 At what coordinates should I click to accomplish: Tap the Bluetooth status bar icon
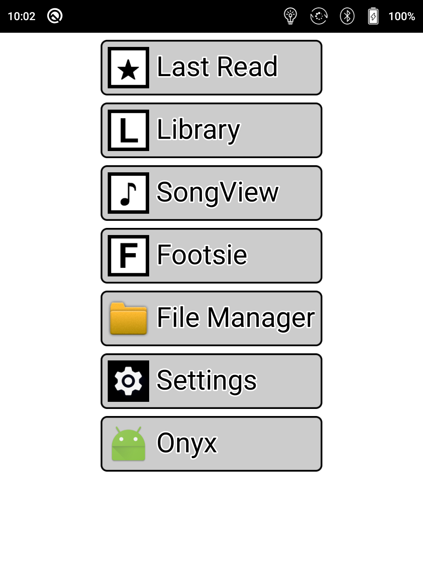pyautogui.click(x=347, y=16)
